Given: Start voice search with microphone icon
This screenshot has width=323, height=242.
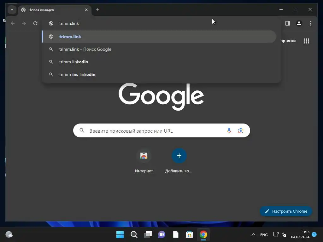Looking at the screenshot, I should (x=229, y=130).
